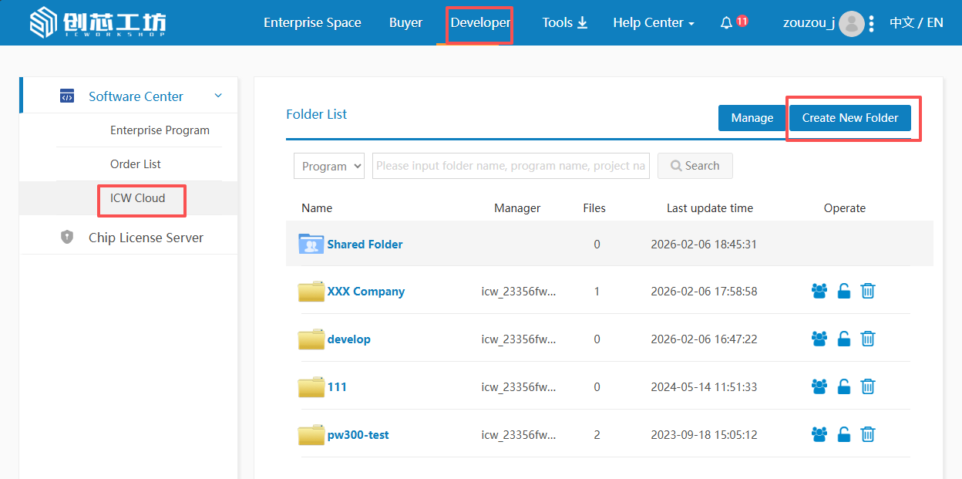
Task: Delete the pw300-test folder
Action: (867, 434)
